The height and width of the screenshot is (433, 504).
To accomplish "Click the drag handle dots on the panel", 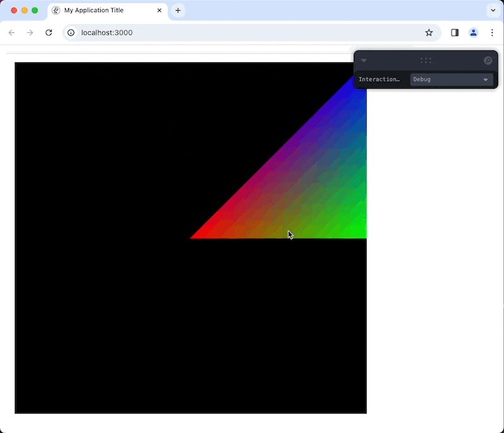I will (426, 60).
